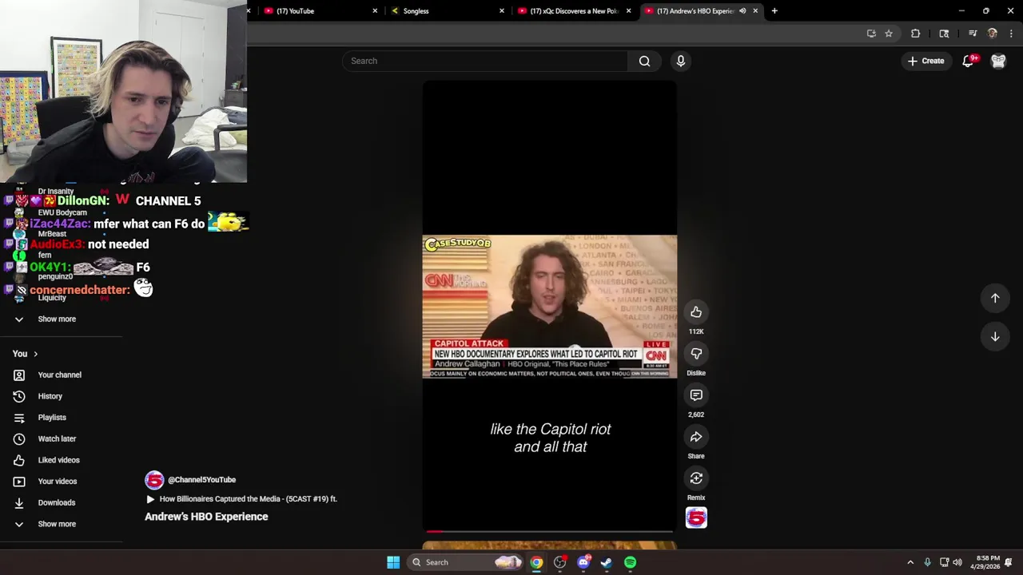Screen dimensions: 1023x575
Task: Share this Short via the arrow icon
Action: [x=696, y=437]
